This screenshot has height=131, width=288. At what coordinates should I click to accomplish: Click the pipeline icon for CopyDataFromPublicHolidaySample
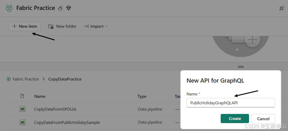[x=23, y=122]
